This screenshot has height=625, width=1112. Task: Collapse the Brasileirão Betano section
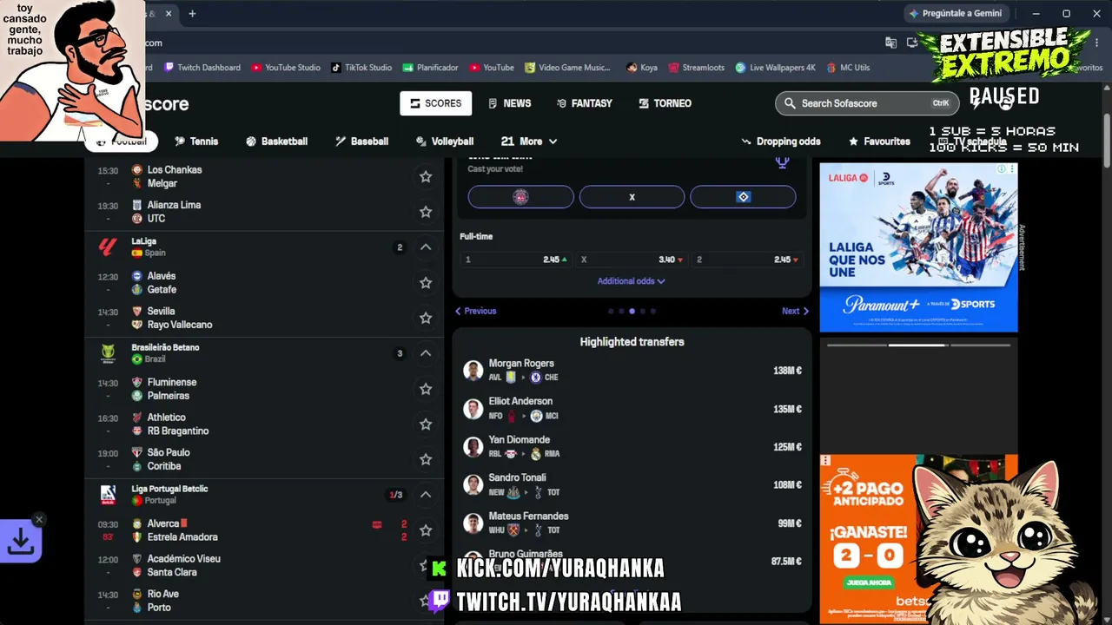(x=426, y=353)
